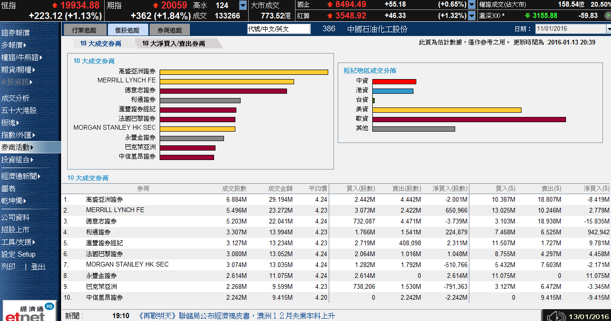The image size is (611, 321).
Task: Click the etnet logo
Action: (30, 311)
